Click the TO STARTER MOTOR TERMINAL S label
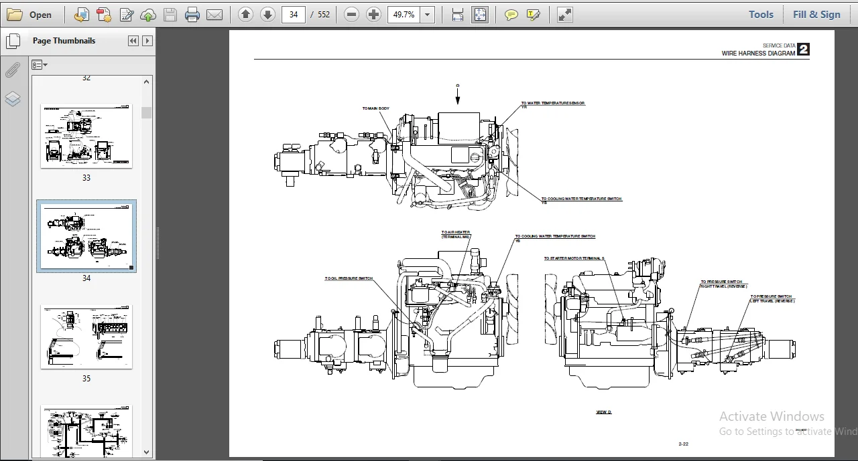Viewport: 858px width, 461px height. [574, 258]
